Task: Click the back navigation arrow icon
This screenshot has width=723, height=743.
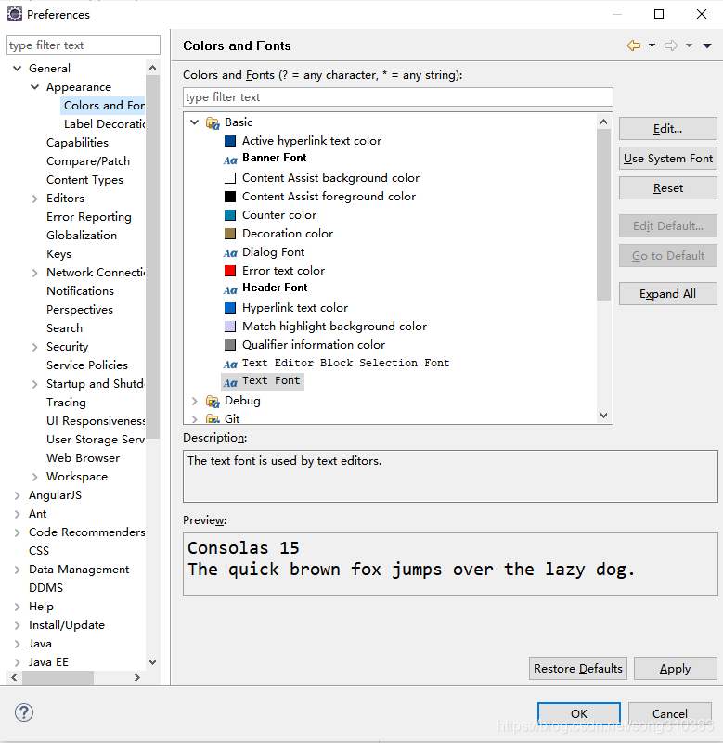Action: click(x=633, y=45)
